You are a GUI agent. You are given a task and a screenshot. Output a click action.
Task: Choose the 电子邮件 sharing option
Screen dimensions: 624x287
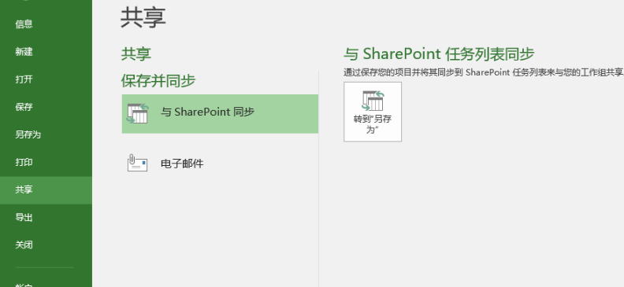[x=182, y=164]
